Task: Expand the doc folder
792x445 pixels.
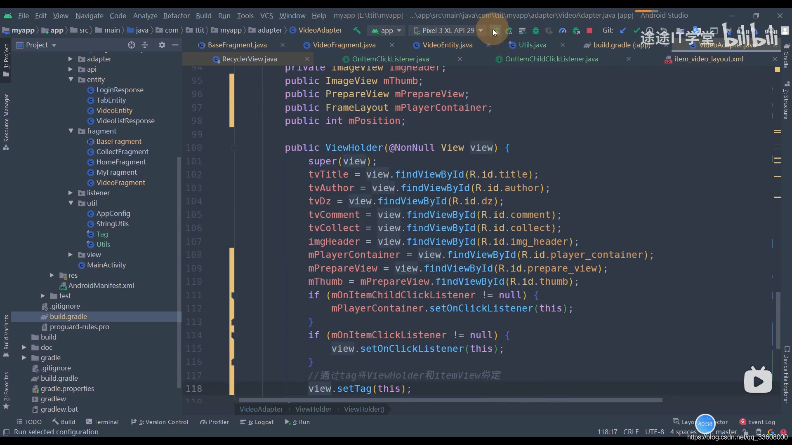Action: click(24, 347)
